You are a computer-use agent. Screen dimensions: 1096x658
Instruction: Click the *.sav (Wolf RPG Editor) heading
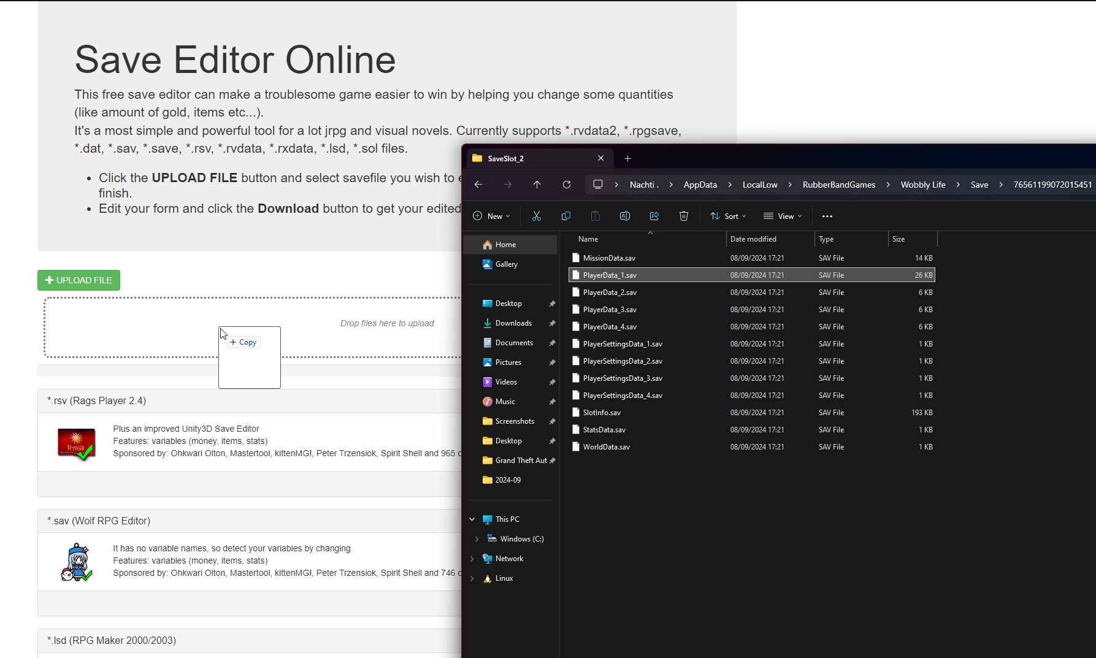click(x=99, y=521)
